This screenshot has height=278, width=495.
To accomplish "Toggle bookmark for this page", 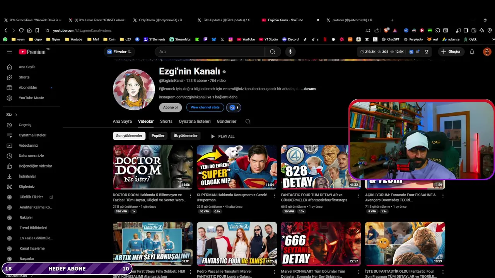I will (37, 30).
